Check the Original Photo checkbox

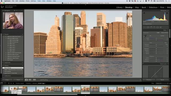pyautogui.click(x=144, y=24)
